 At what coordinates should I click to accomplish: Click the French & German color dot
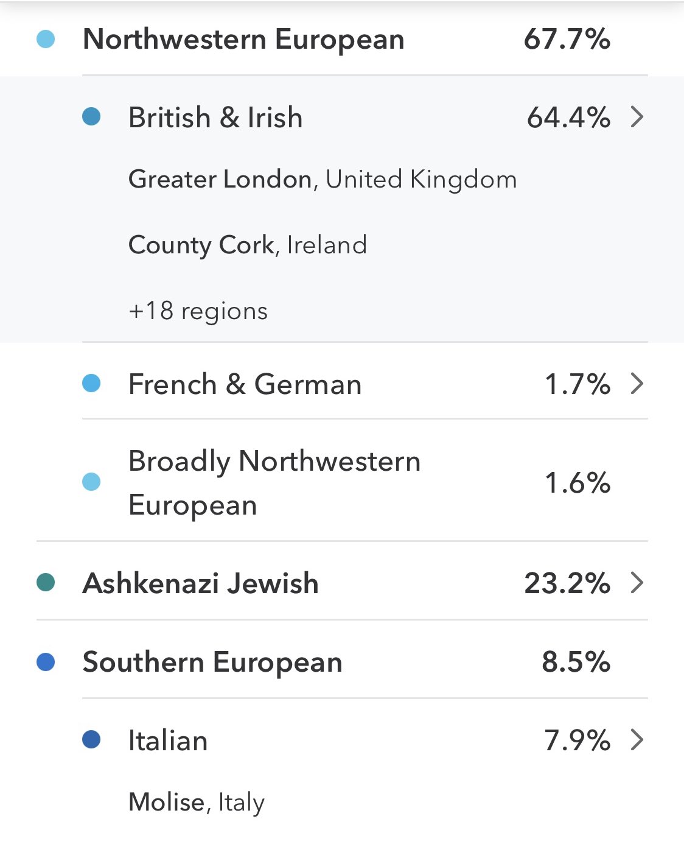tap(91, 384)
